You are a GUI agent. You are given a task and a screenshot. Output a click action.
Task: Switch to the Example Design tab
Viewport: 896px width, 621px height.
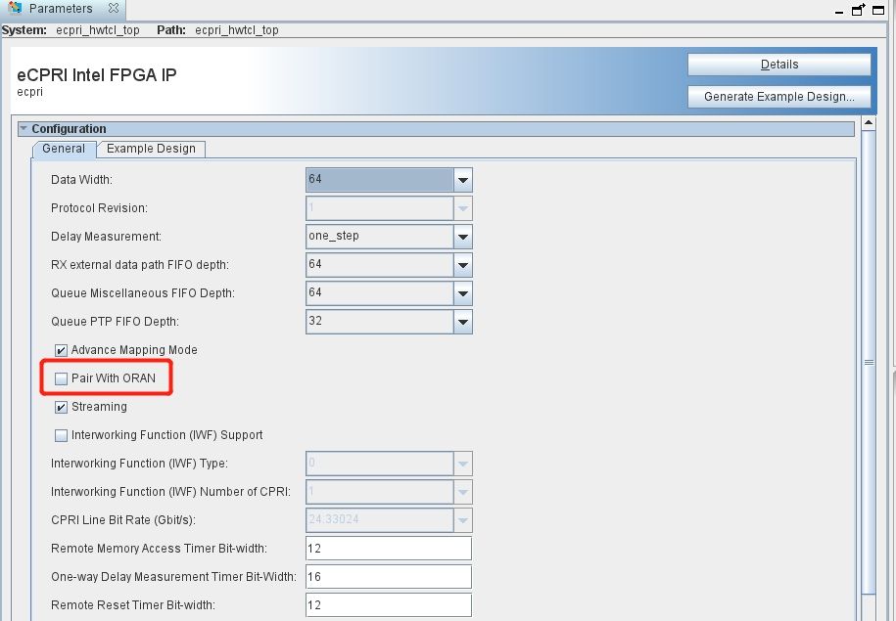(x=151, y=149)
